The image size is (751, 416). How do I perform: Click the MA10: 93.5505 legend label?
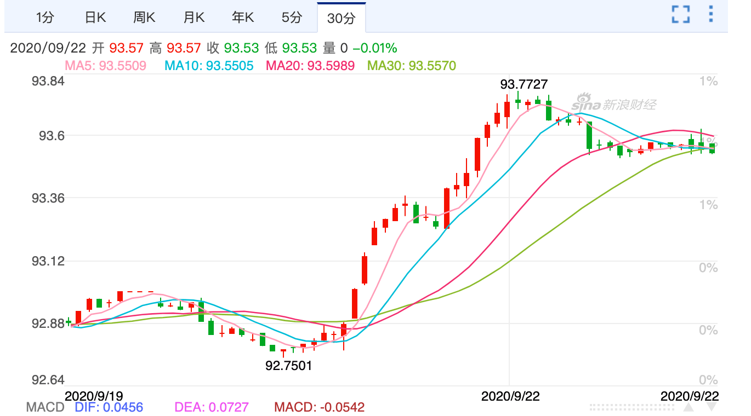pos(209,66)
